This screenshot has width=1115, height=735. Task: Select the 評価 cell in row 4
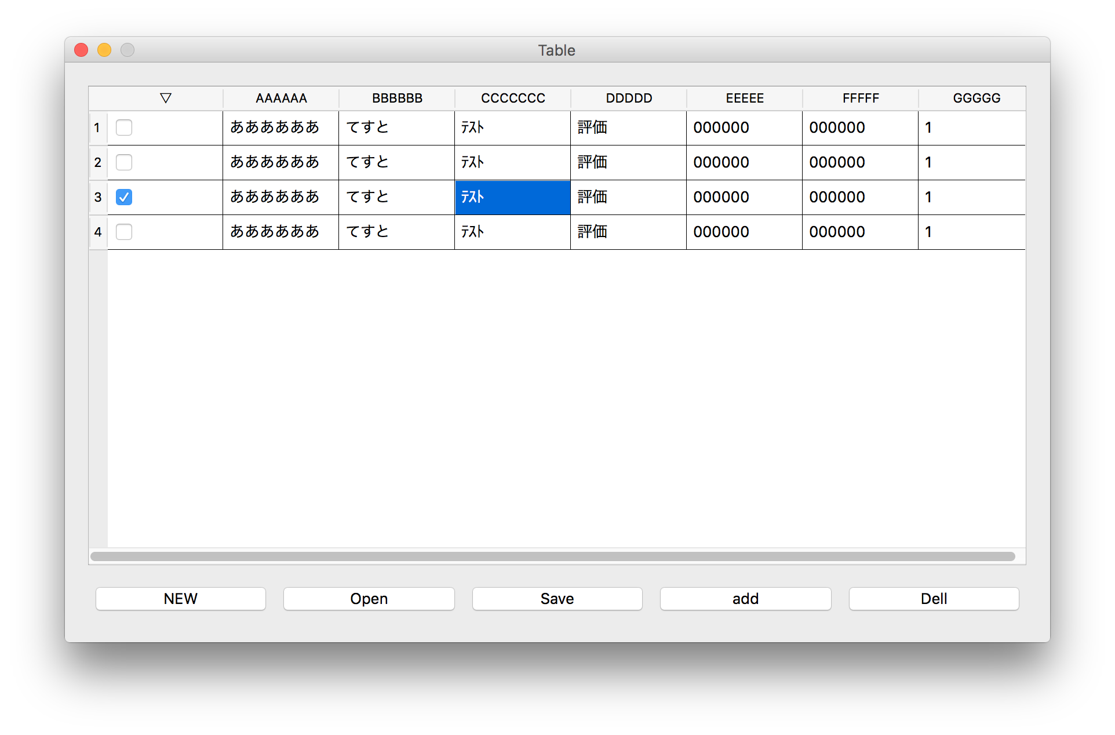point(629,232)
